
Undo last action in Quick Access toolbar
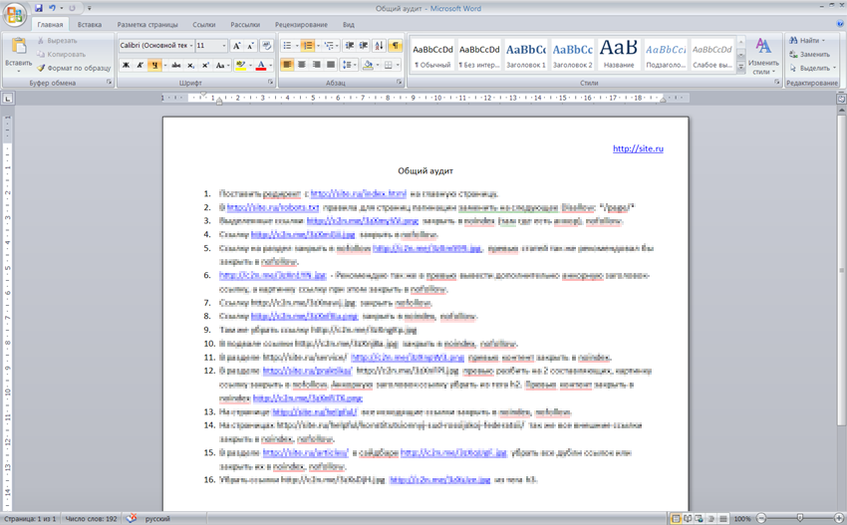coord(53,8)
